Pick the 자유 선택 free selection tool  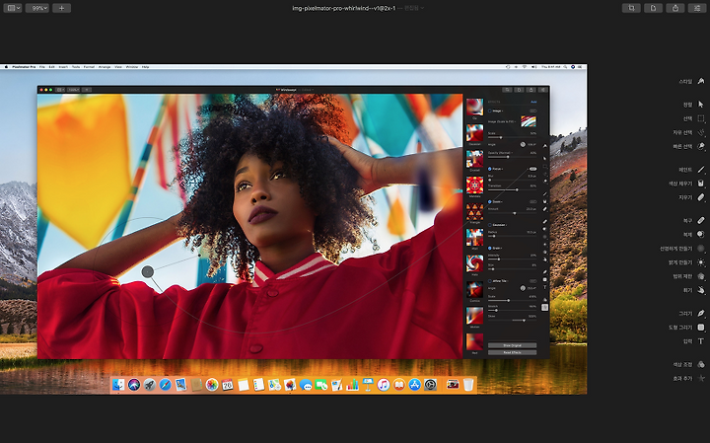[x=701, y=132]
